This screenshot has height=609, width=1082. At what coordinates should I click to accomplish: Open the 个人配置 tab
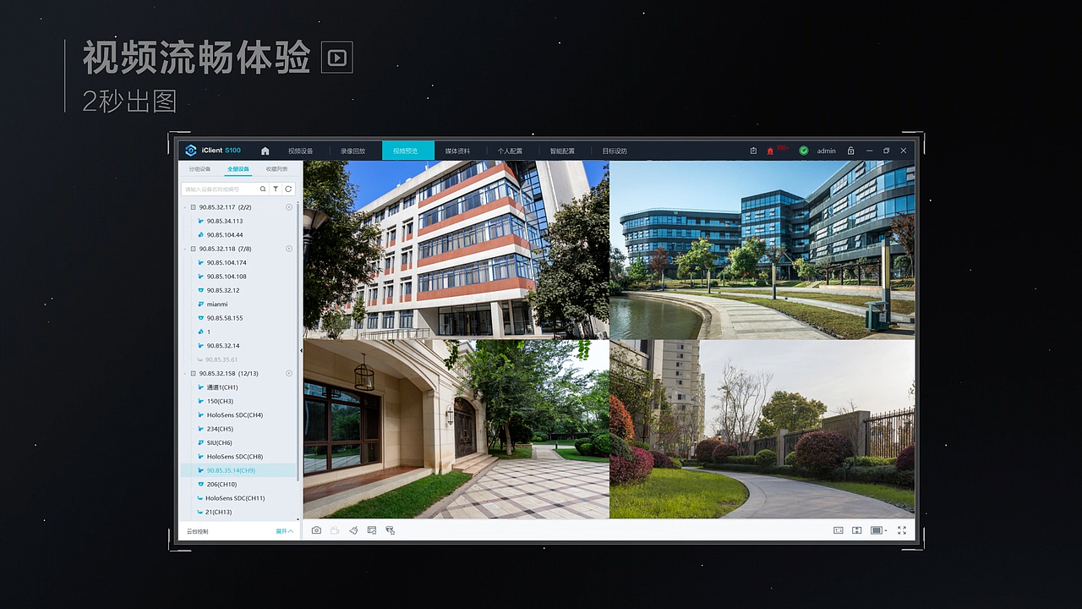[x=510, y=151]
